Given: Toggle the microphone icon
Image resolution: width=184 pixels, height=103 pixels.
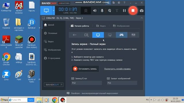Looking at the screenshot, I should coord(102,11).
